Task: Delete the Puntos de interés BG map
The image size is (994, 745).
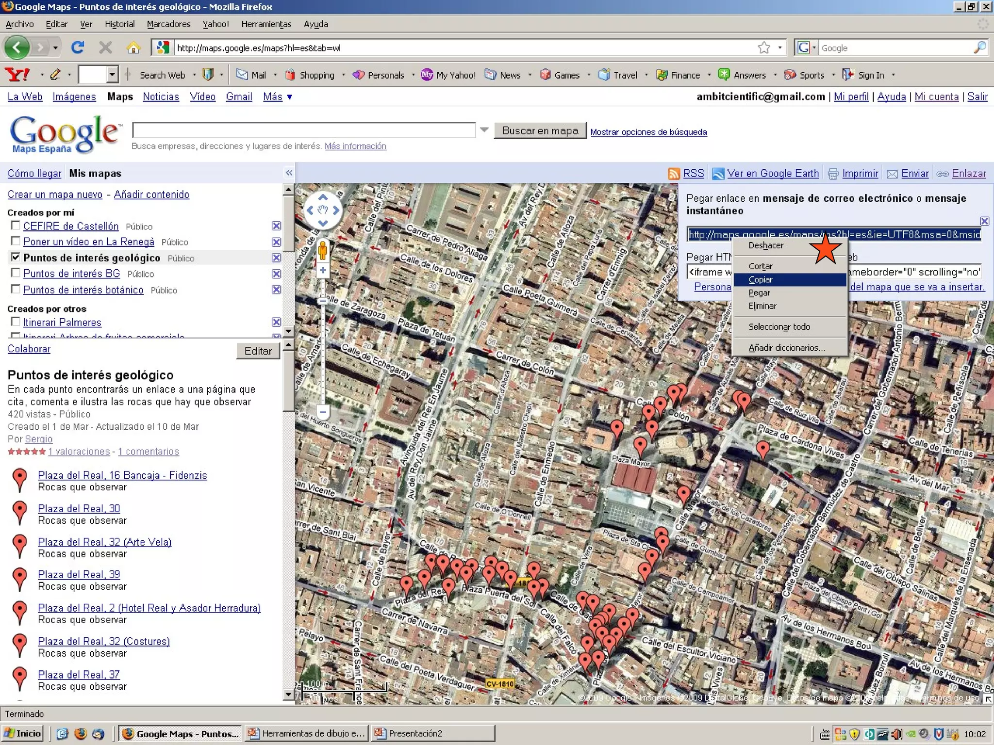Action: 276,274
